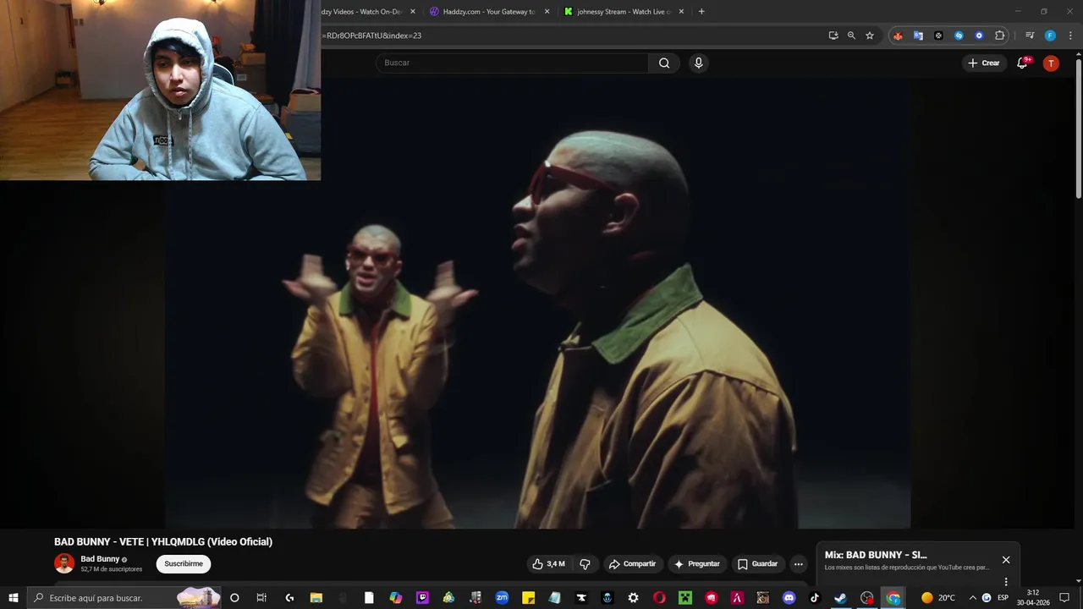Open Zoom app on taskbar
This screenshot has height=609, width=1083.
[x=502, y=598]
